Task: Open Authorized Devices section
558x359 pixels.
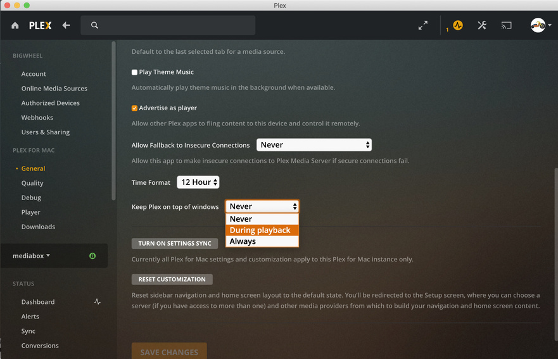Action: point(50,103)
